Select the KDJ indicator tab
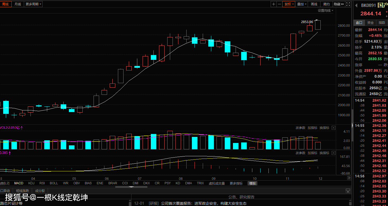Screen dimensions: 388x206 click(x=31, y=183)
